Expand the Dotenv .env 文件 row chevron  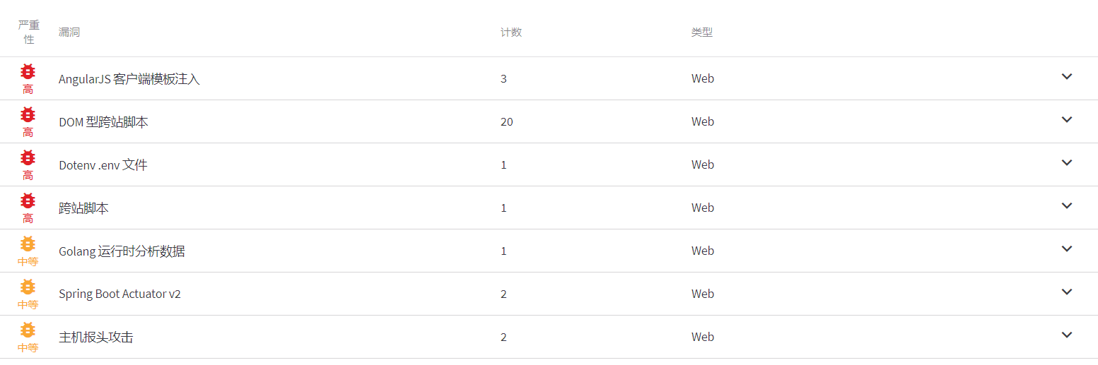(x=1067, y=162)
